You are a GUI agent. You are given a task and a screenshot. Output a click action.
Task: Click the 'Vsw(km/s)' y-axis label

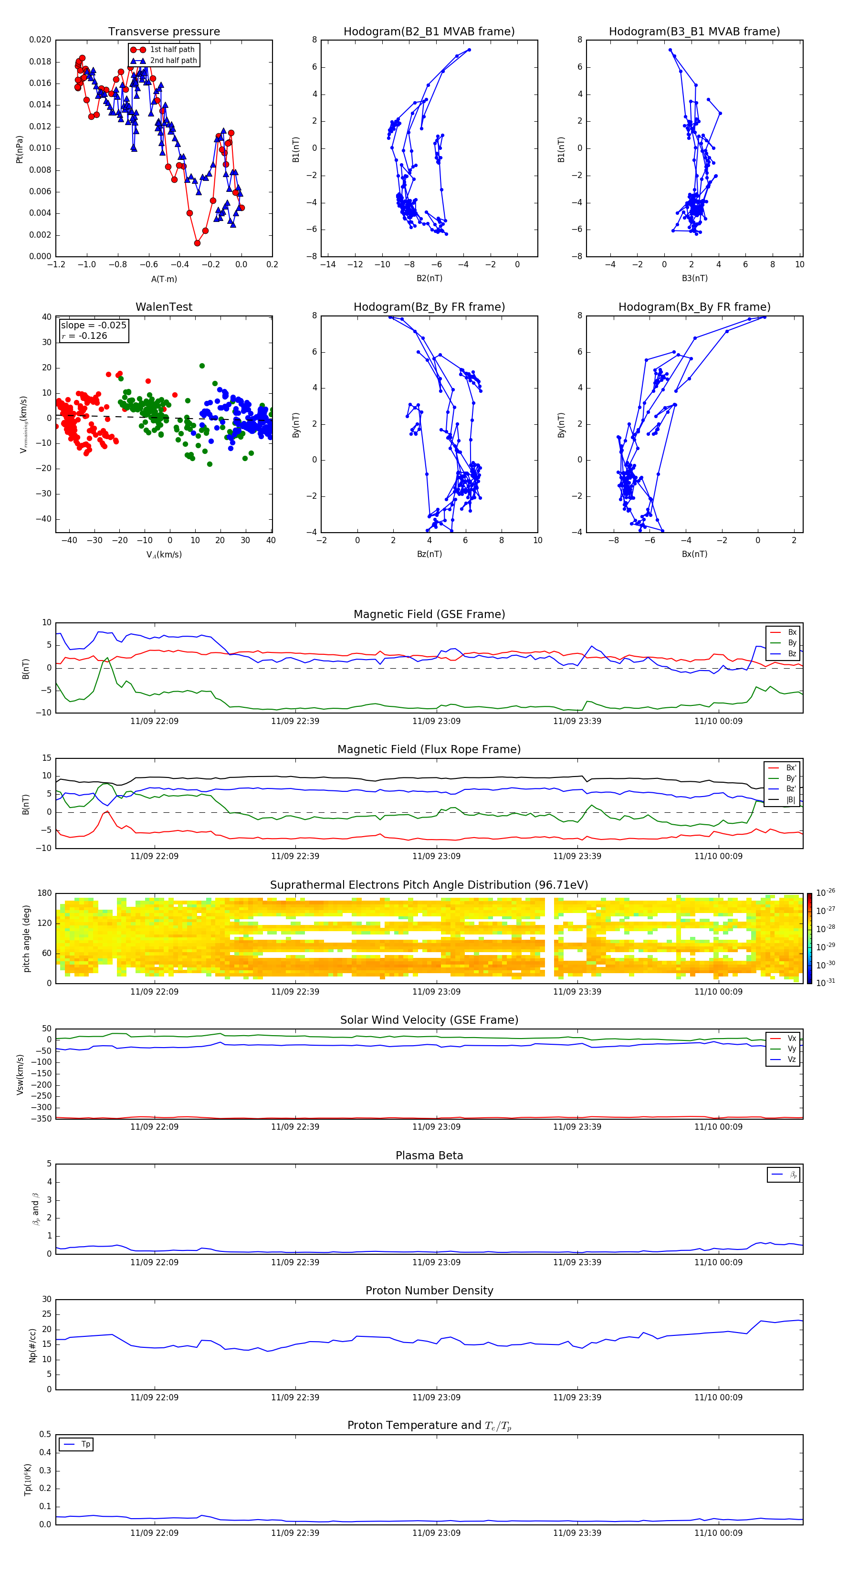(20, 1074)
